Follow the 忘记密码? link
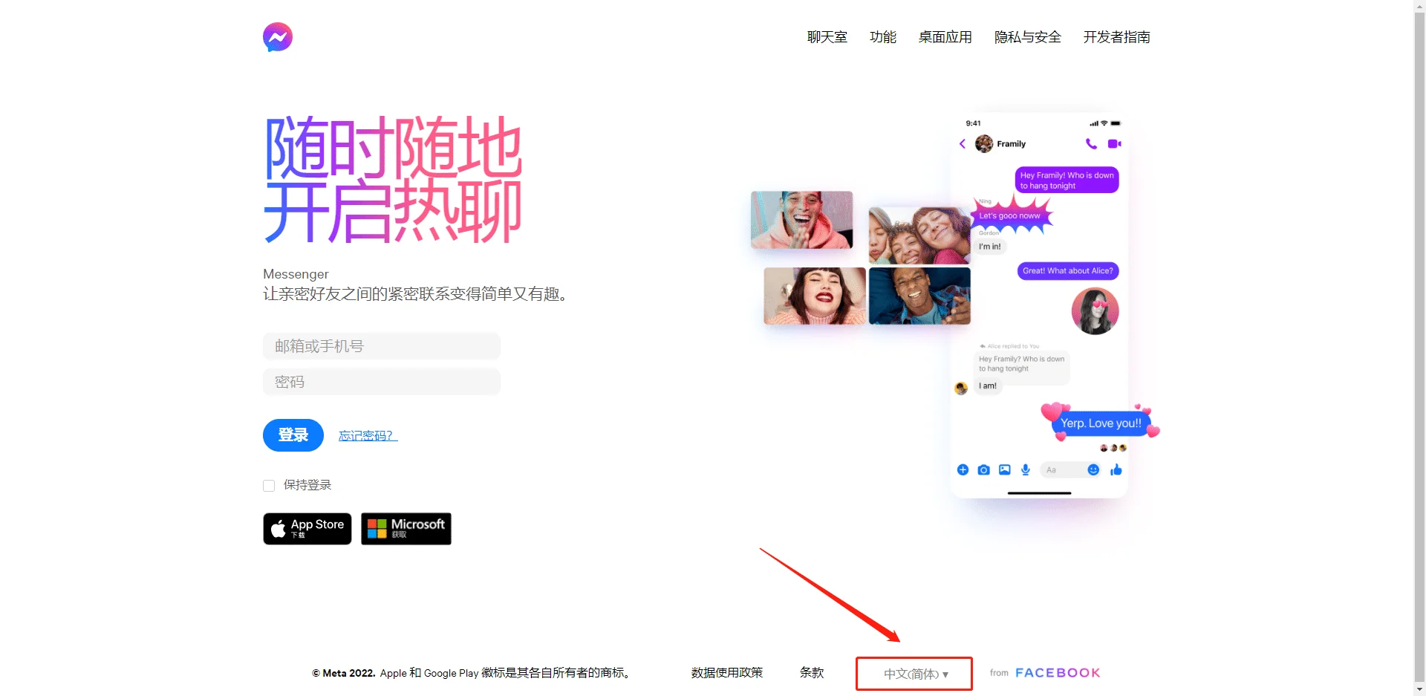Screen dimensions: 1426x696 pyautogui.click(x=368, y=435)
